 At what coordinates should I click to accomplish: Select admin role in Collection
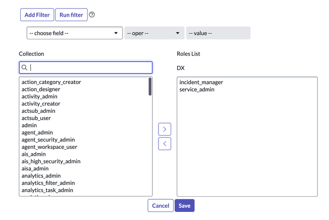(x=29, y=125)
